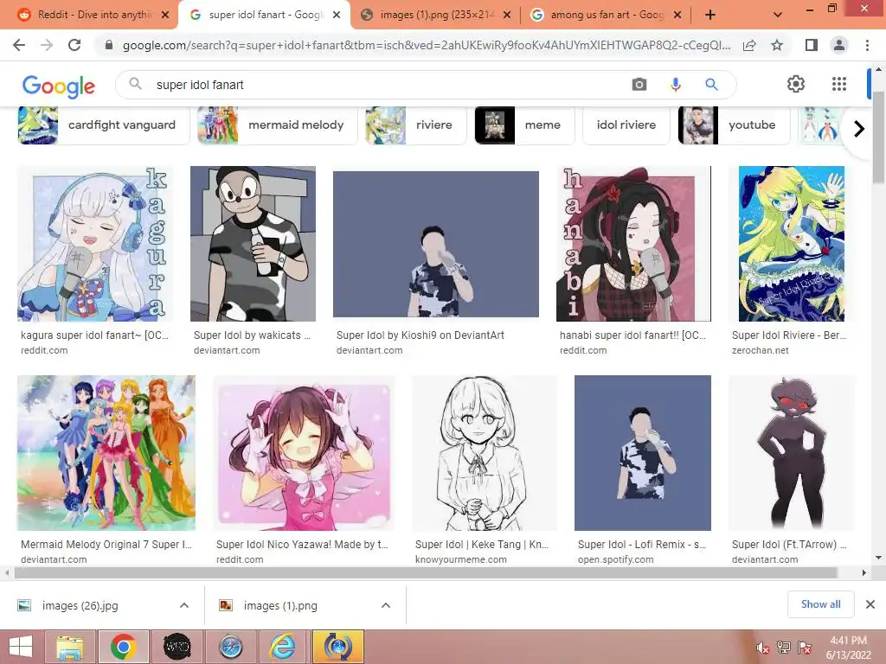Image resolution: width=886 pixels, height=664 pixels.
Task: Open the browser side panel icon
Action: coord(812,45)
